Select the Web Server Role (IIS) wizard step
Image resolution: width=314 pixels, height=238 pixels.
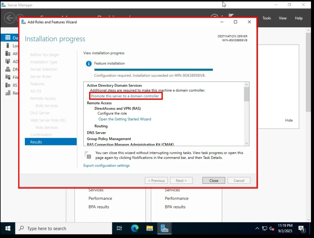click(48, 120)
